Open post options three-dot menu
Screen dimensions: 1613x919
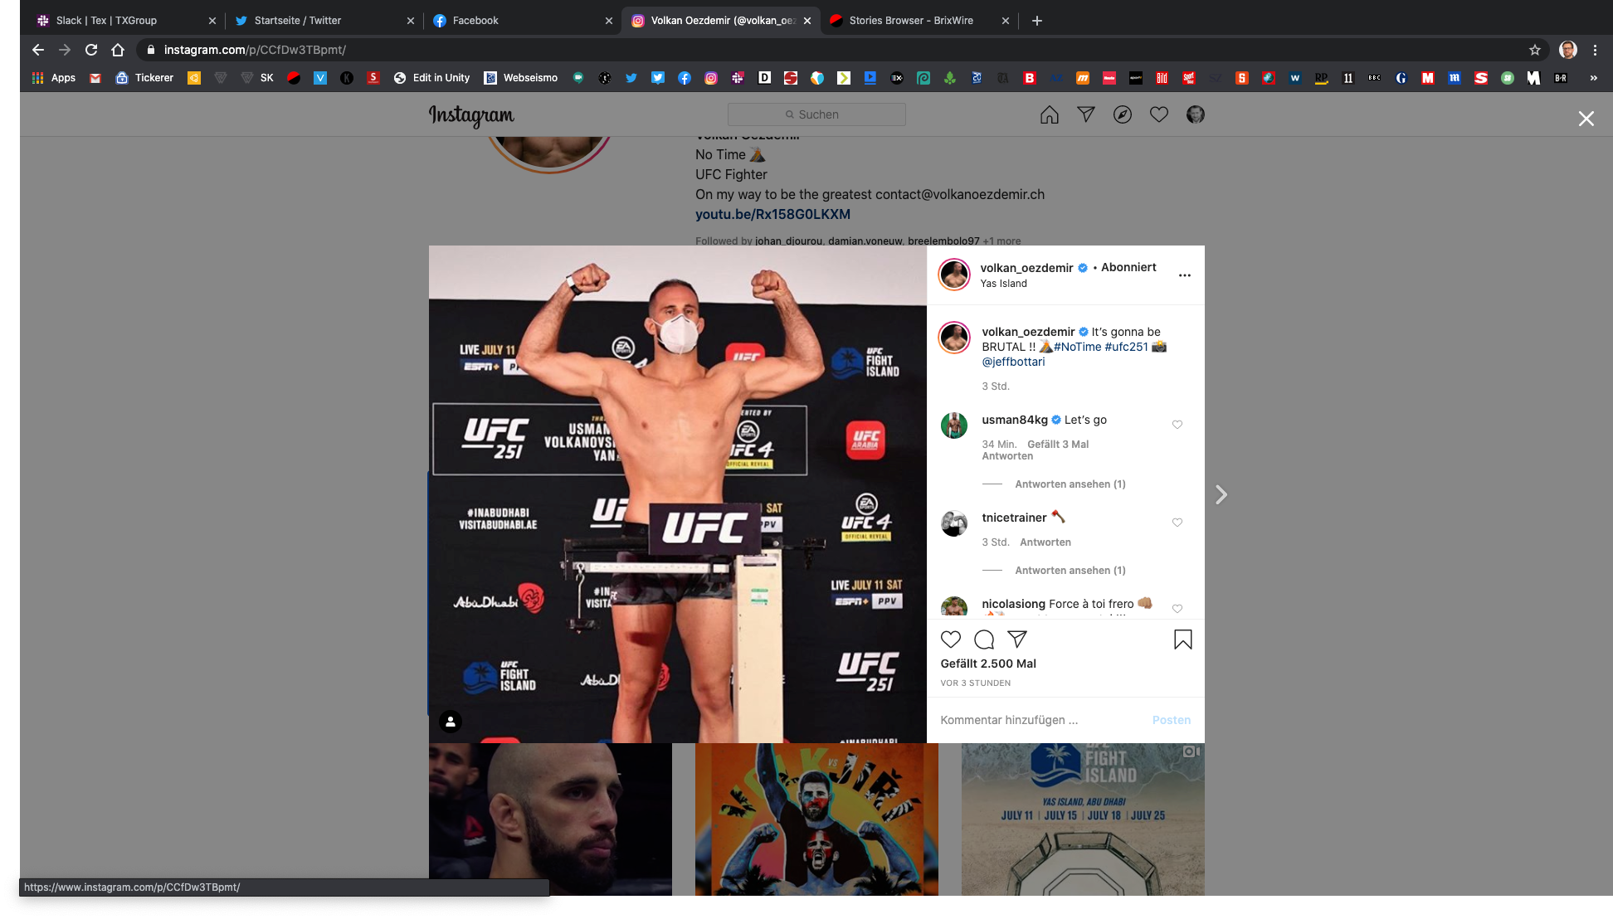coord(1184,275)
